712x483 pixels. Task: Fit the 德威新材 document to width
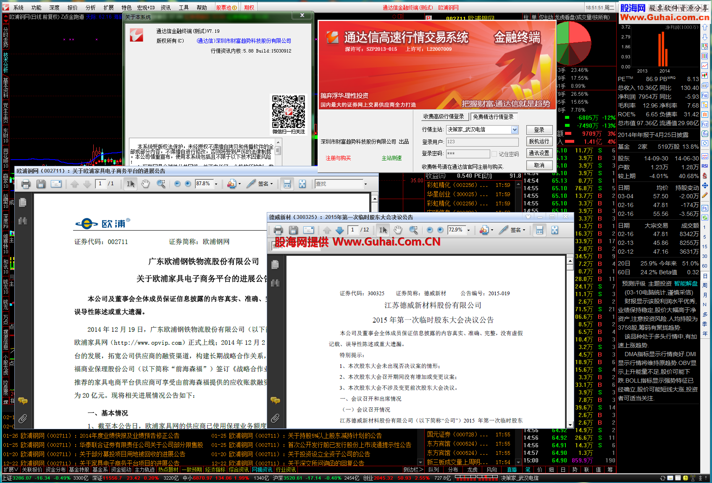539,230
